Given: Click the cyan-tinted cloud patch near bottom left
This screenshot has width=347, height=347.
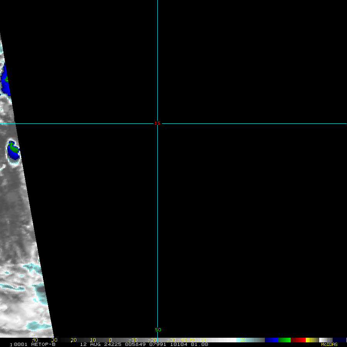Looking at the screenshot, I should click(38, 326).
